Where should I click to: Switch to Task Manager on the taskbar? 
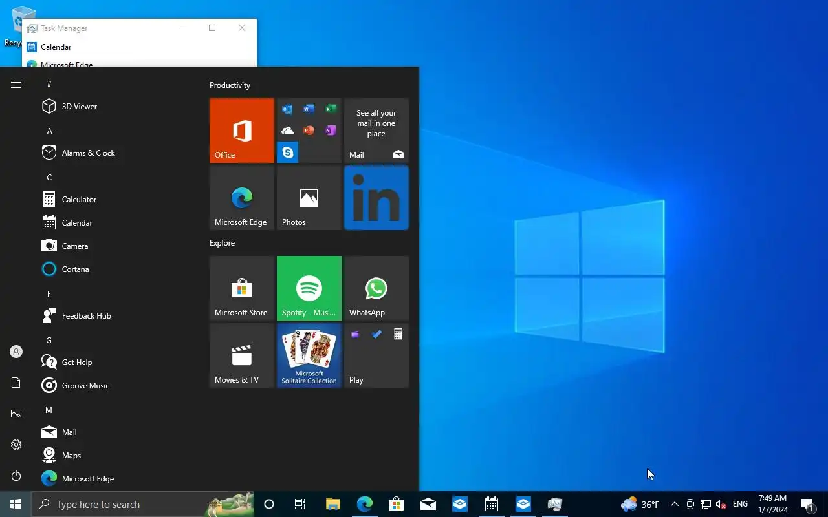coord(555,504)
